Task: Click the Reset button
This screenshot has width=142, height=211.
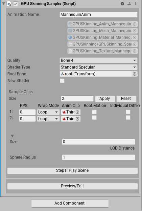Action: click(x=126, y=99)
